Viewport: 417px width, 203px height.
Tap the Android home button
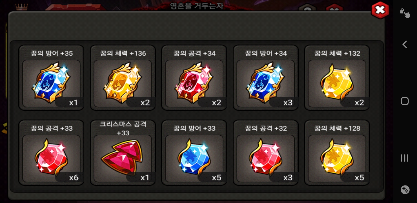pyautogui.click(x=405, y=101)
